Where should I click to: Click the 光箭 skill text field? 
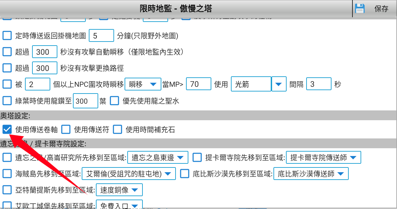[251, 84]
